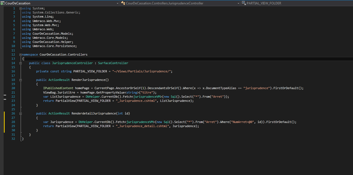The width and height of the screenshot is (353, 175).
Task: Click the field icon beside PARTIAL_VIEW_FOLDER
Action: (x=244, y=3)
